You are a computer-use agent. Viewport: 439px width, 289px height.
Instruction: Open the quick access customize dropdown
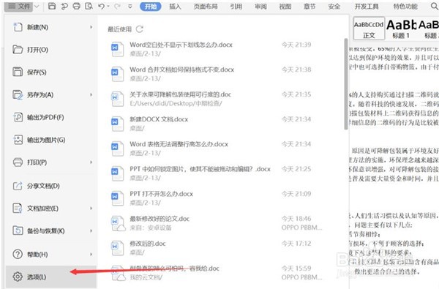click(130, 7)
